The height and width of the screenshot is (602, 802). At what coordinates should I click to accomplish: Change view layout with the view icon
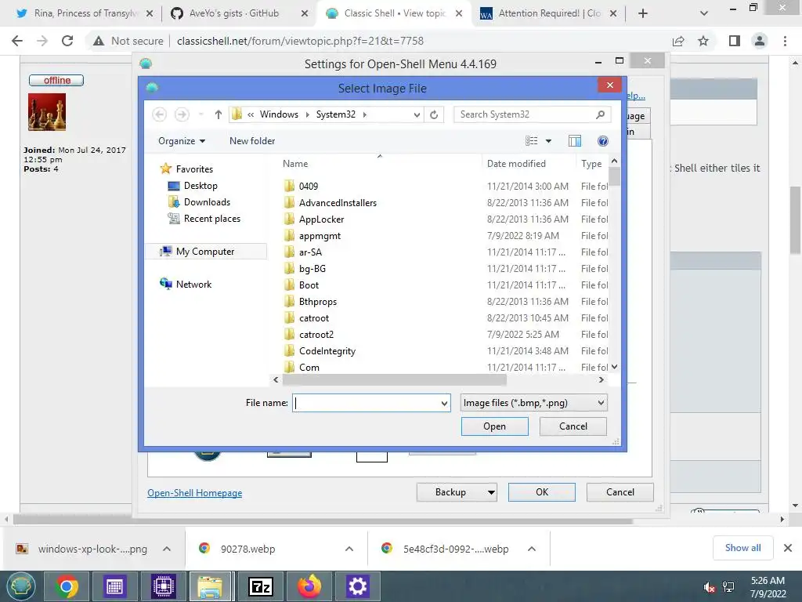532,141
